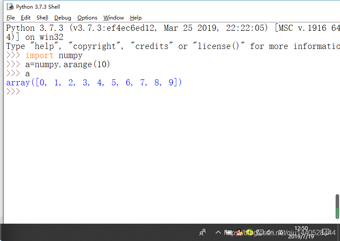
Task: Open the Debug menu
Action: coord(63,18)
